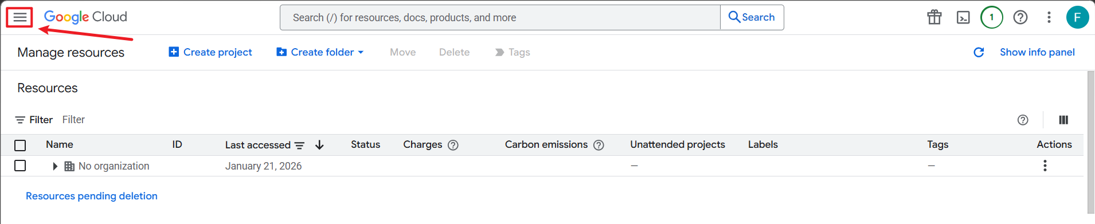The image size is (1095, 224).
Task: Click the January 21, 2026 cell
Action: (x=263, y=166)
